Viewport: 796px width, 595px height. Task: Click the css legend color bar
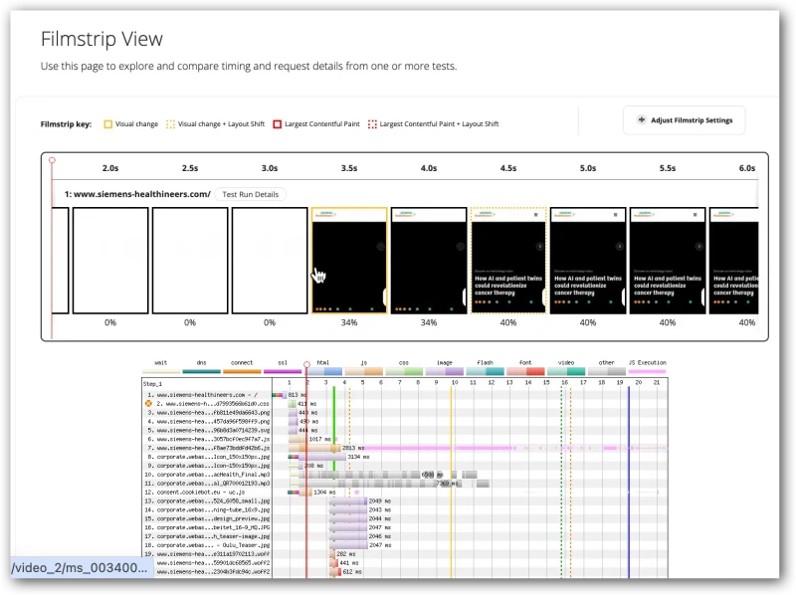point(404,371)
